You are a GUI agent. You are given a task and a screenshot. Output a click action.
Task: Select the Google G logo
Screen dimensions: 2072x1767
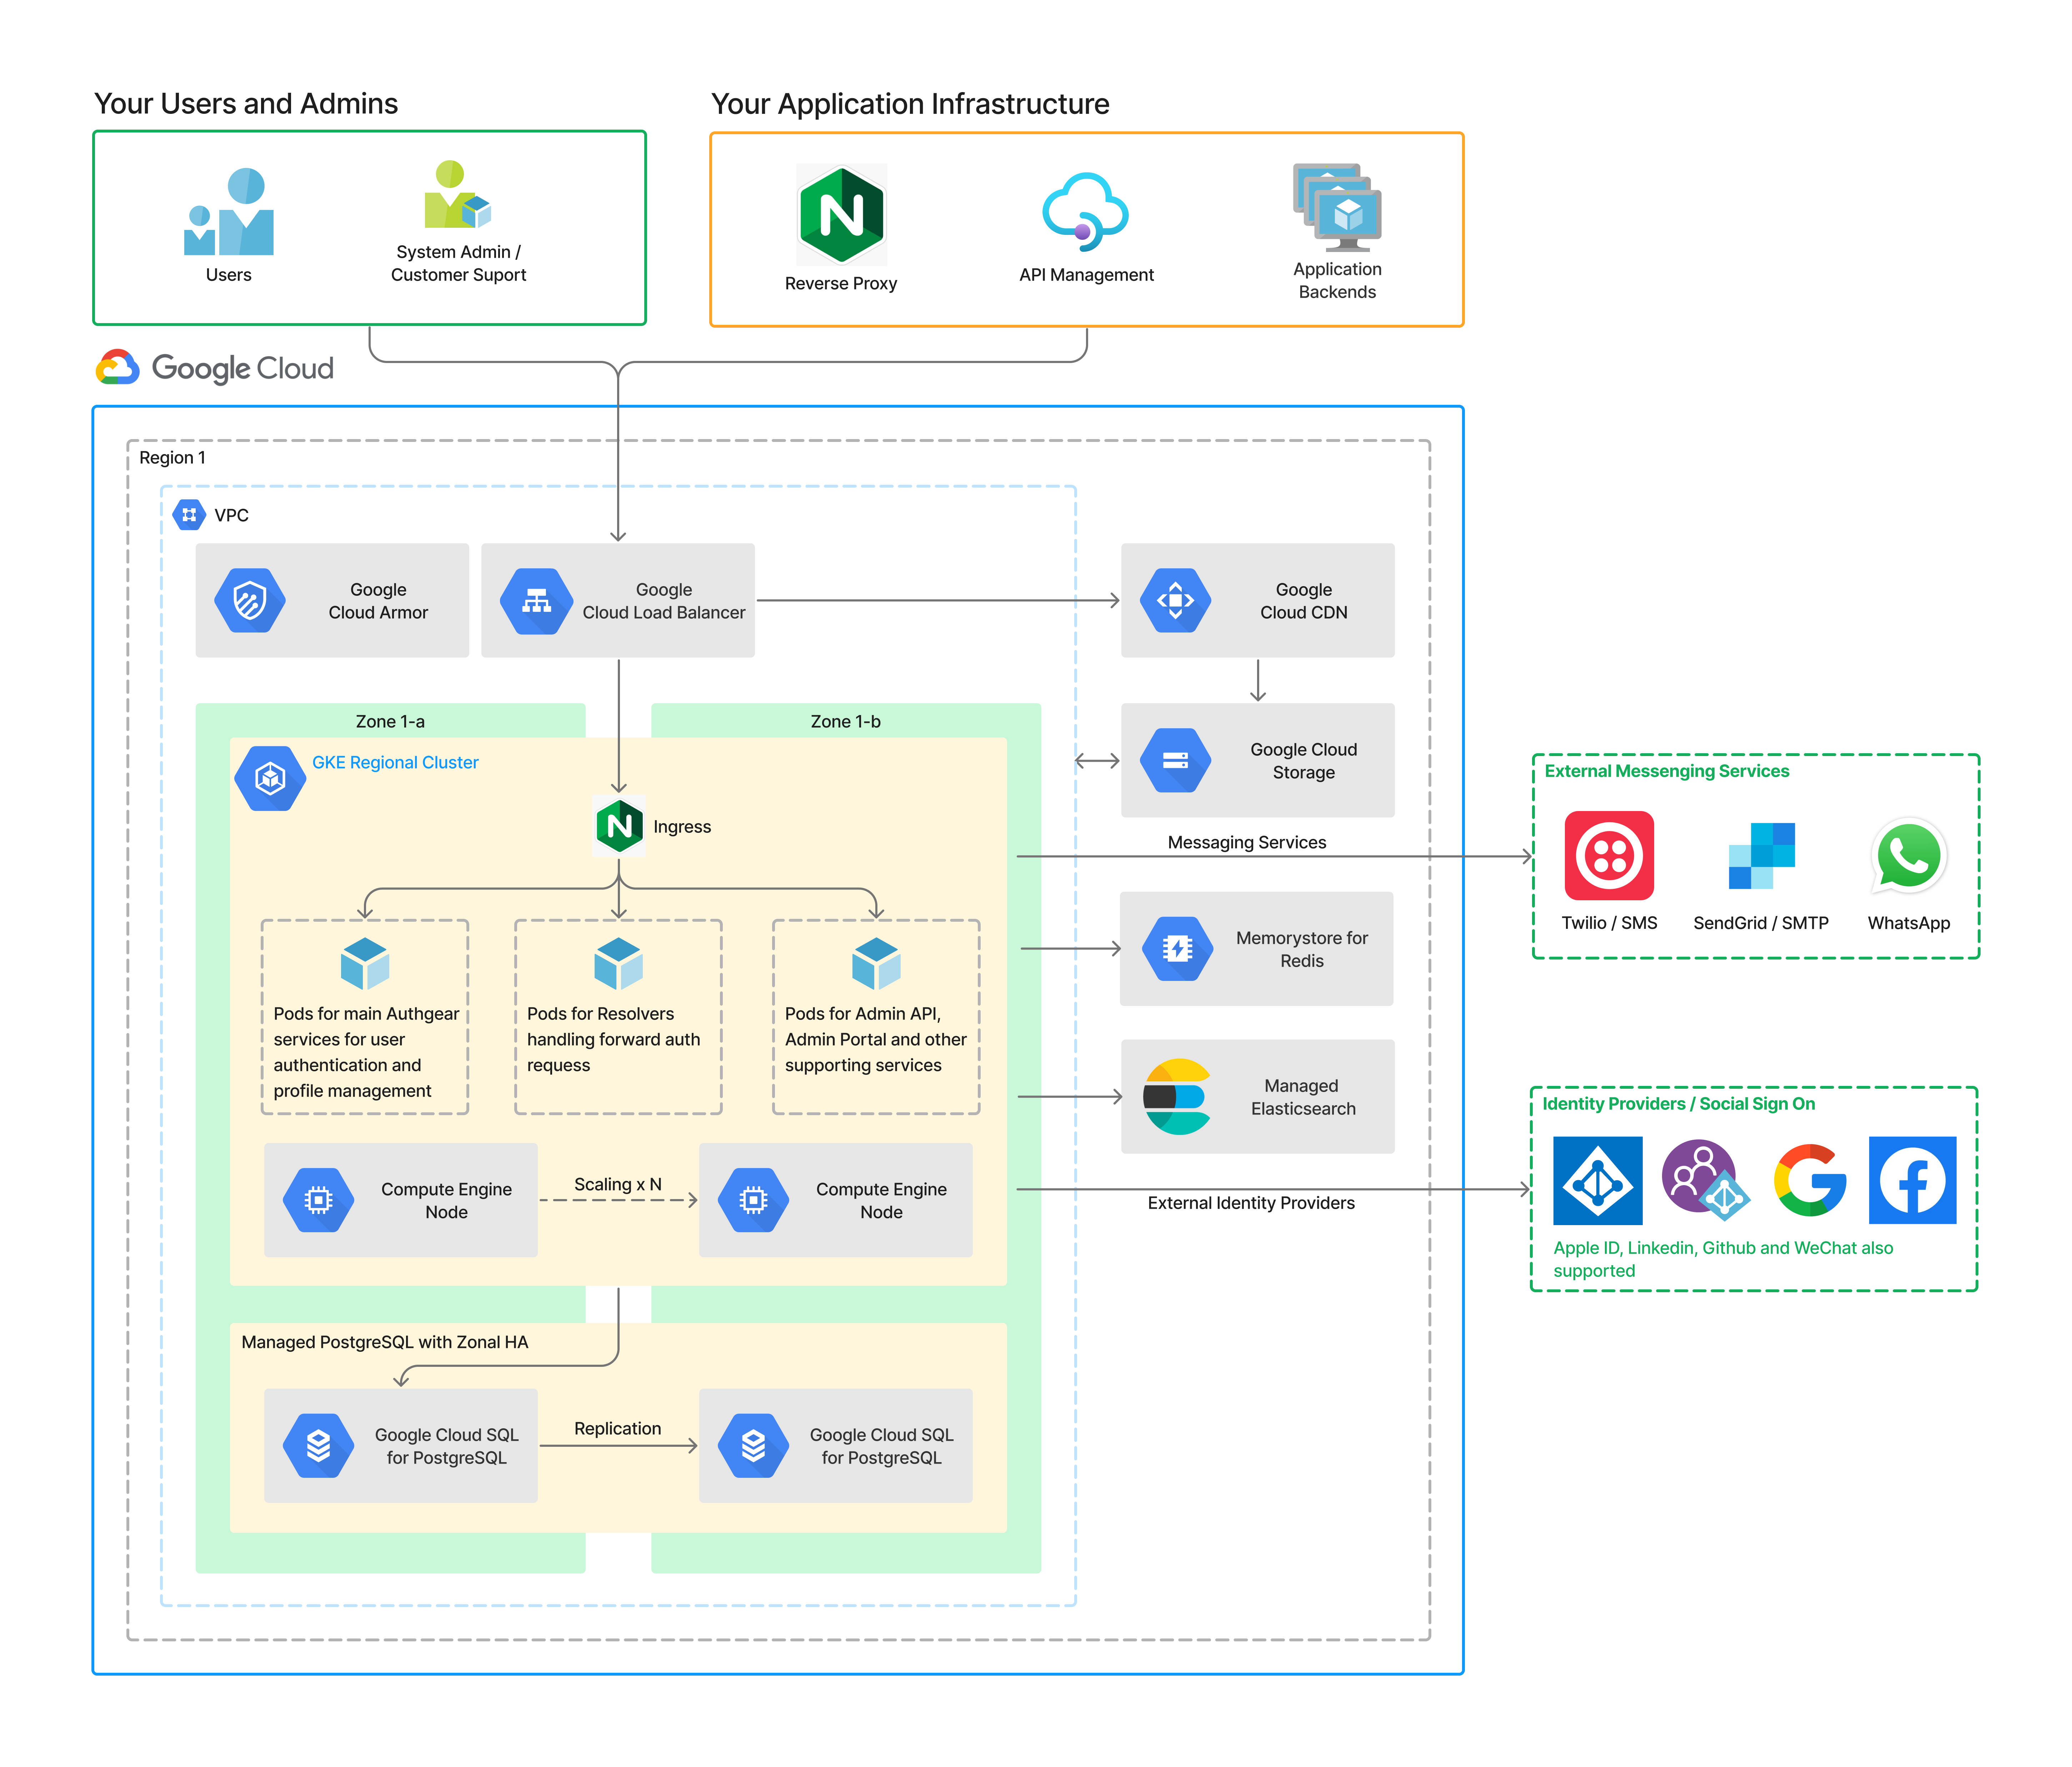pyautogui.click(x=1809, y=1180)
